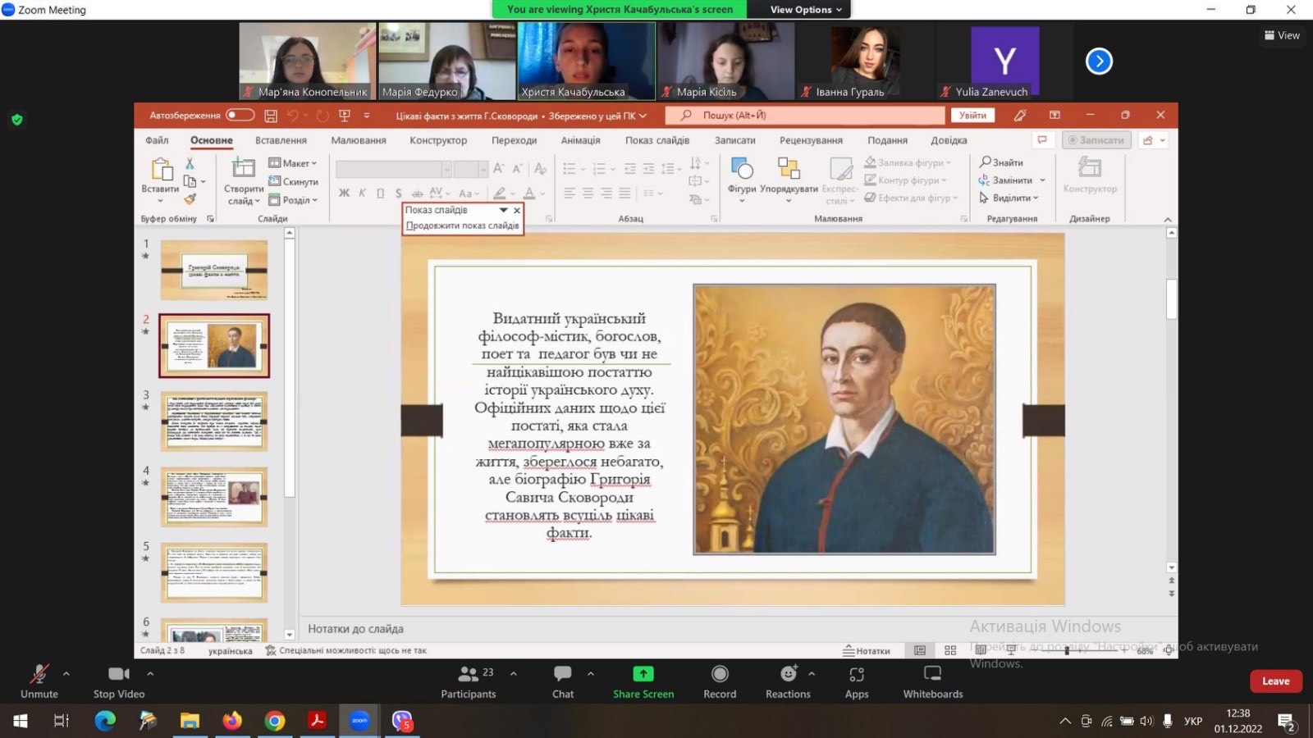Image resolution: width=1313 pixels, height=738 pixels.
Task: Expand the caret next to Chat
Action: pyautogui.click(x=591, y=674)
